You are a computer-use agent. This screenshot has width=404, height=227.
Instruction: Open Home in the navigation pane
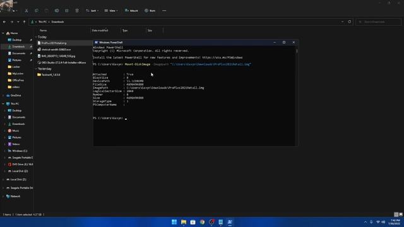[14, 33]
